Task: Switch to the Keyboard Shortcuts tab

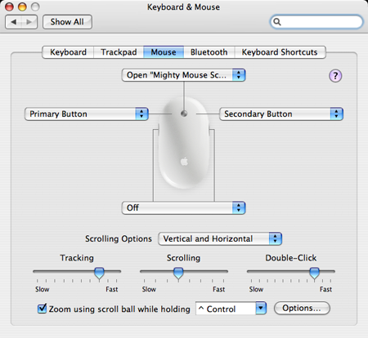Action: click(280, 52)
